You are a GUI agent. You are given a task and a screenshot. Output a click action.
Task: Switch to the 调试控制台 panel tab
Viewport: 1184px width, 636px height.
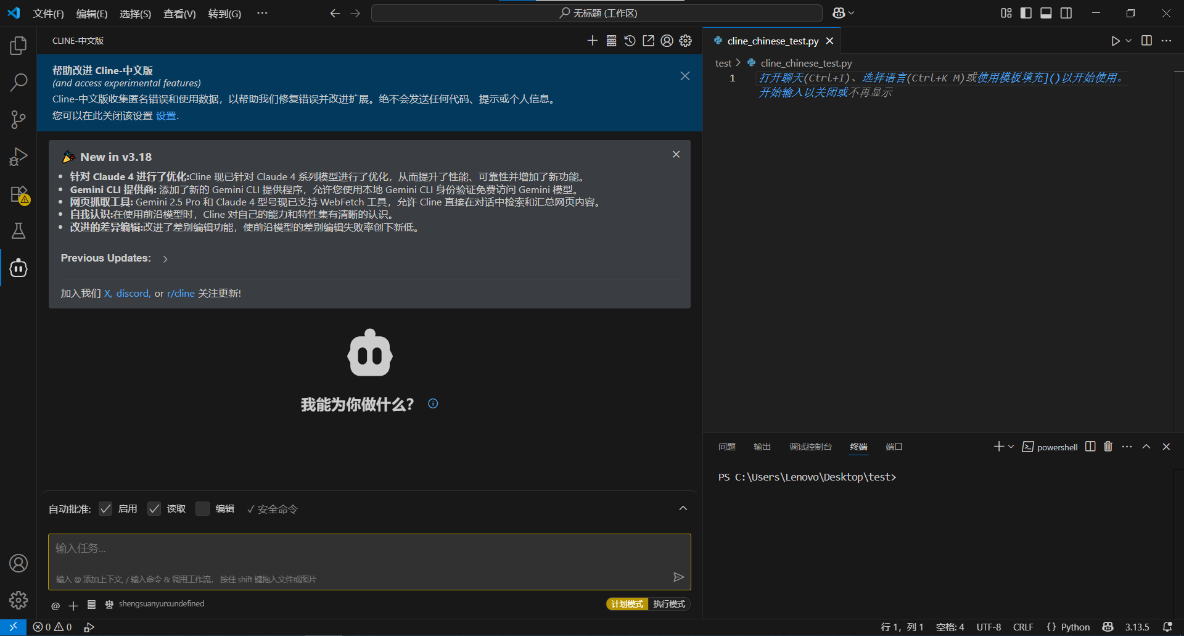[810, 447]
